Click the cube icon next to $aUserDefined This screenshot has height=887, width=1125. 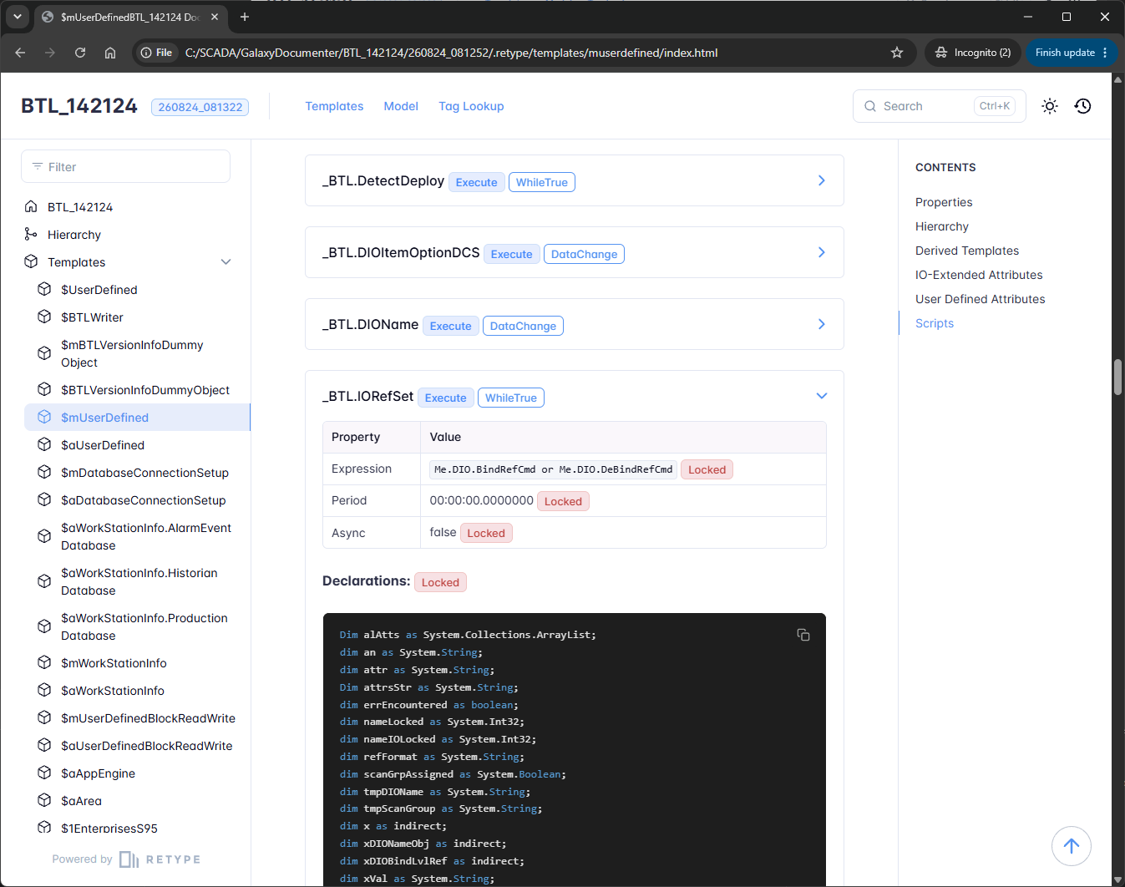(44, 444)
